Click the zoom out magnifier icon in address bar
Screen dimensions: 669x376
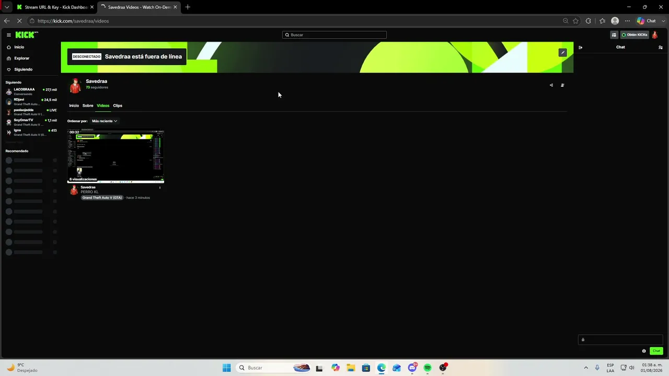click(x=566, y=21)
